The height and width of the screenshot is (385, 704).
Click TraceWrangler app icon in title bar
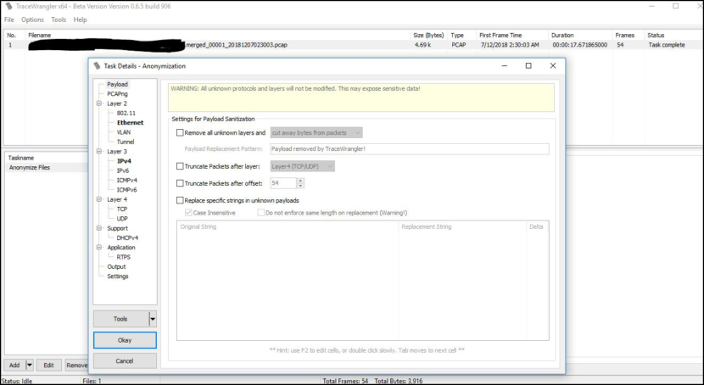(8, 6)
